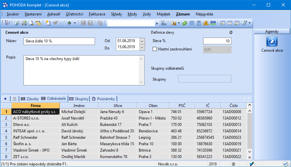291x167 pixels.
Task: Click the asterisk tab in bottom panel
Action: pos(5,99)
